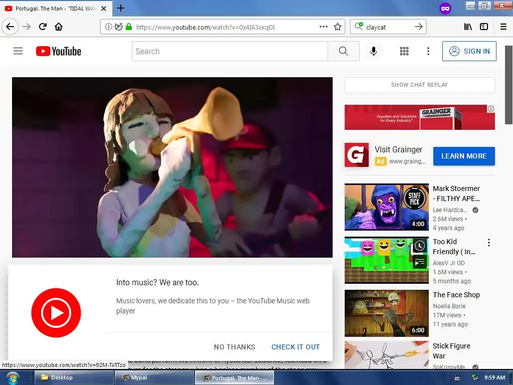The height and width of the screenshot is (385, 513).
Task: Open the Stick Figure War title
Action: click(x=451, y=351)
